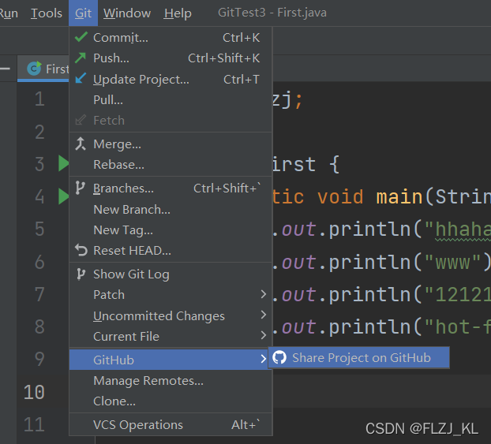
Task: Choose Commit... from Git menu
Action: 171,38
